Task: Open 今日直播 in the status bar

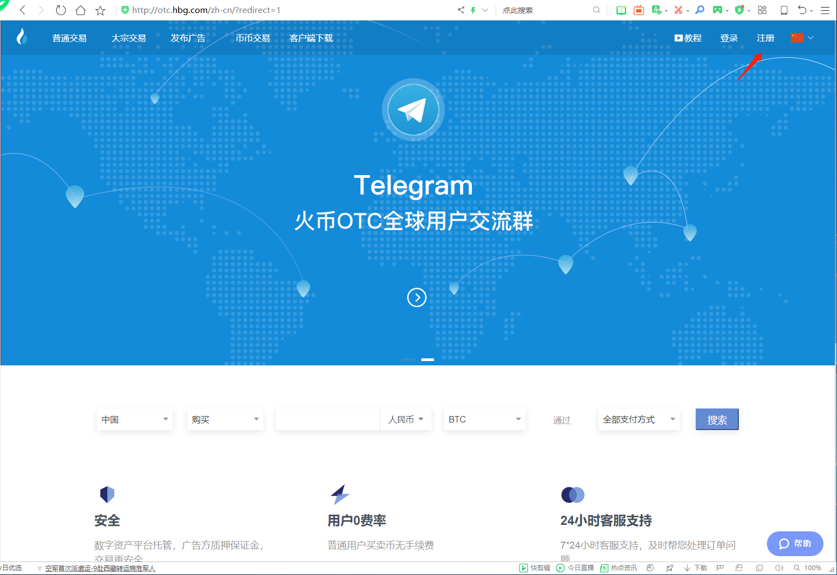Action: point(575,568)
